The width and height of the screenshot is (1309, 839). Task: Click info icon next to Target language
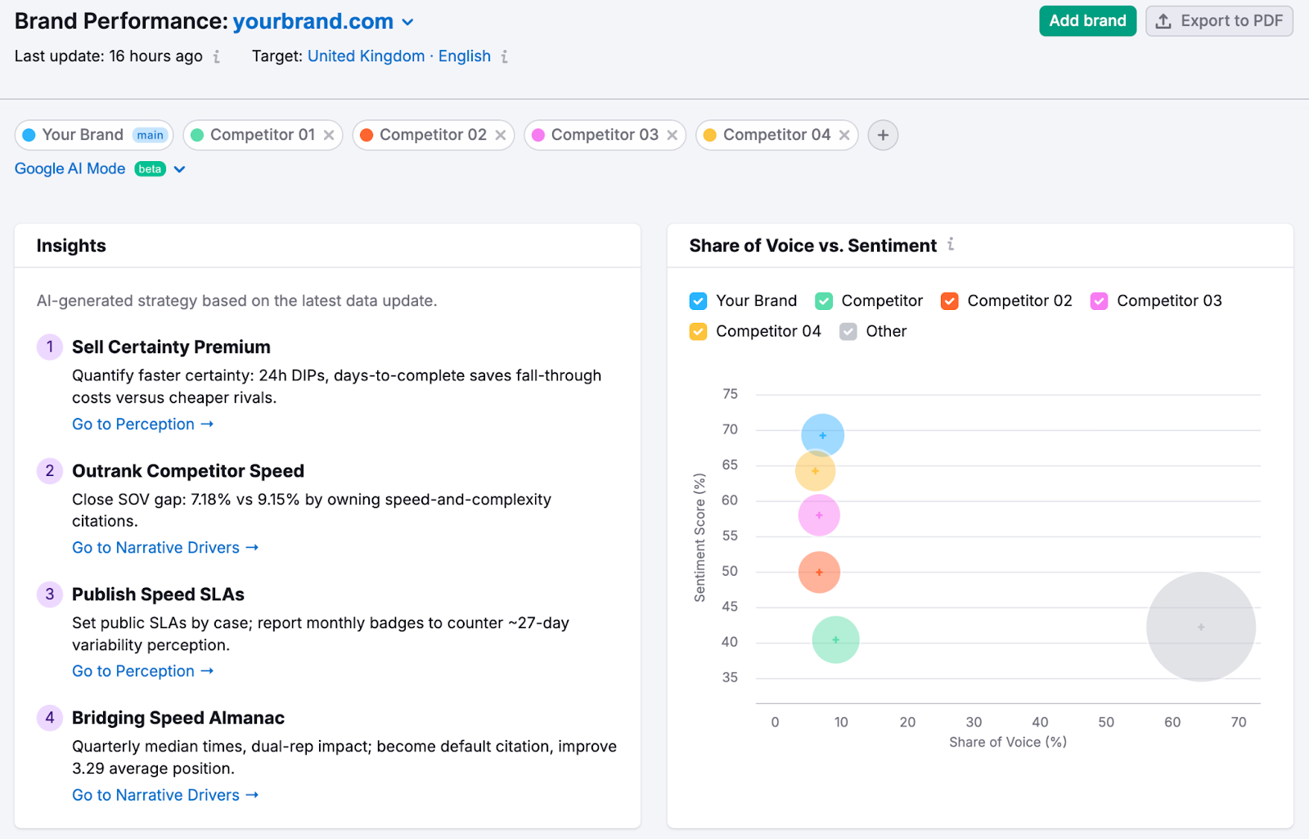point(505,56)
